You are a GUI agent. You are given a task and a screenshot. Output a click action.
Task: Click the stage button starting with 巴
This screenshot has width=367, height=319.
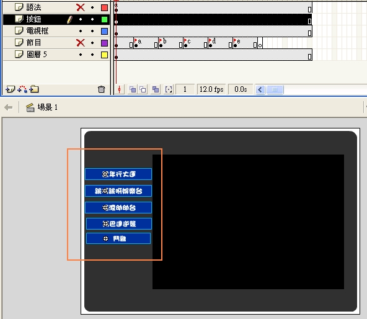tap(119, 224)
